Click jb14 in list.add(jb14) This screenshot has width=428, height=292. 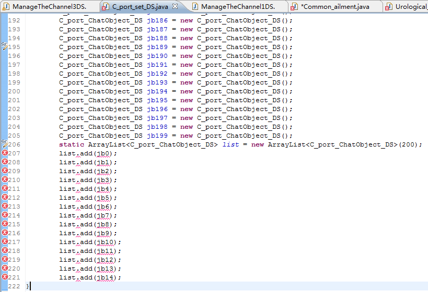(105, 277)
